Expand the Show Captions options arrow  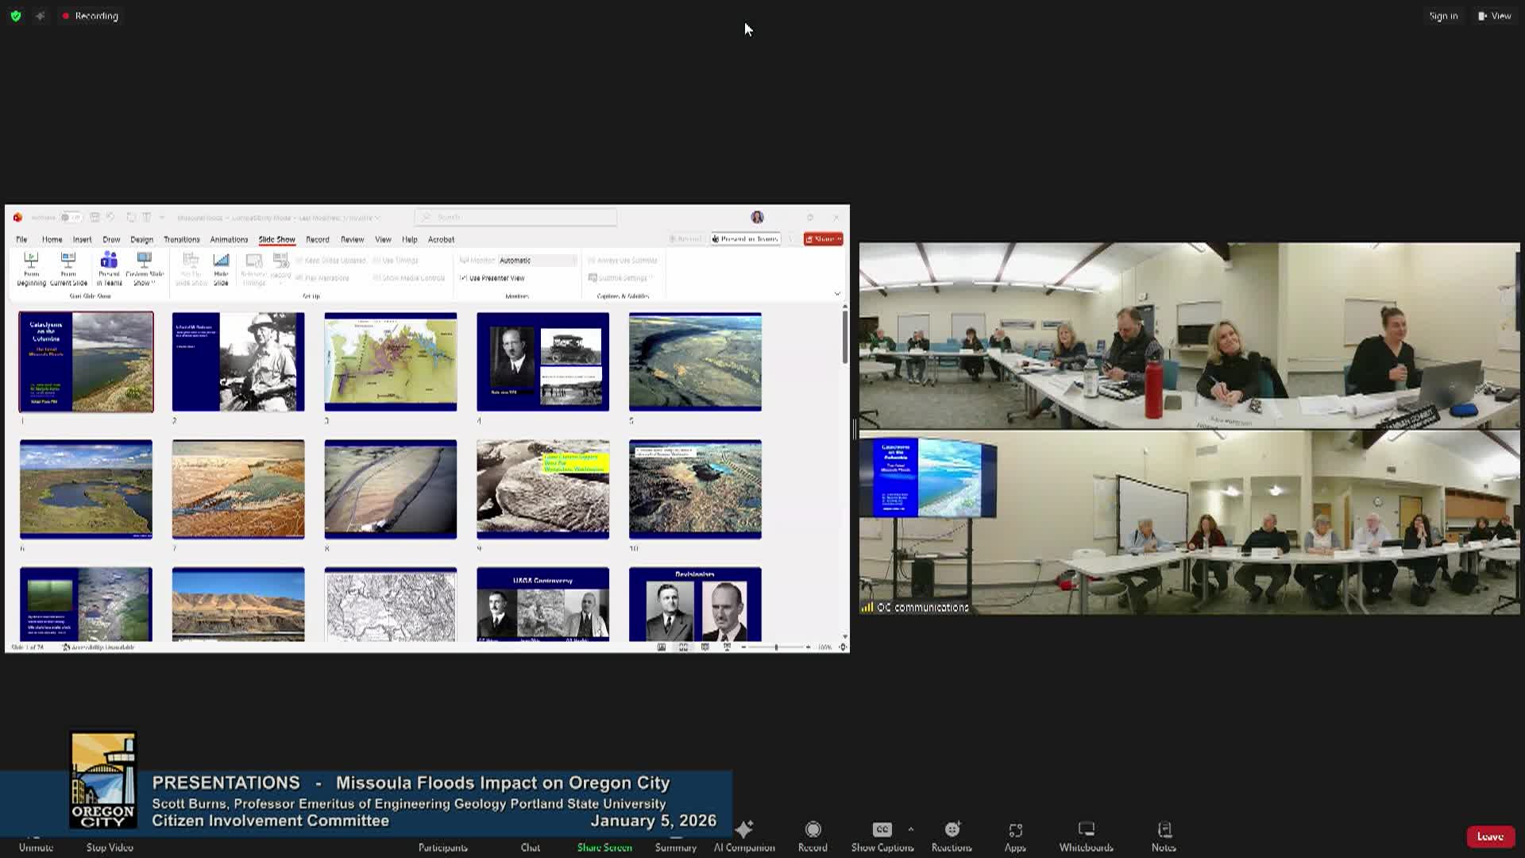(x=910, y=829)
